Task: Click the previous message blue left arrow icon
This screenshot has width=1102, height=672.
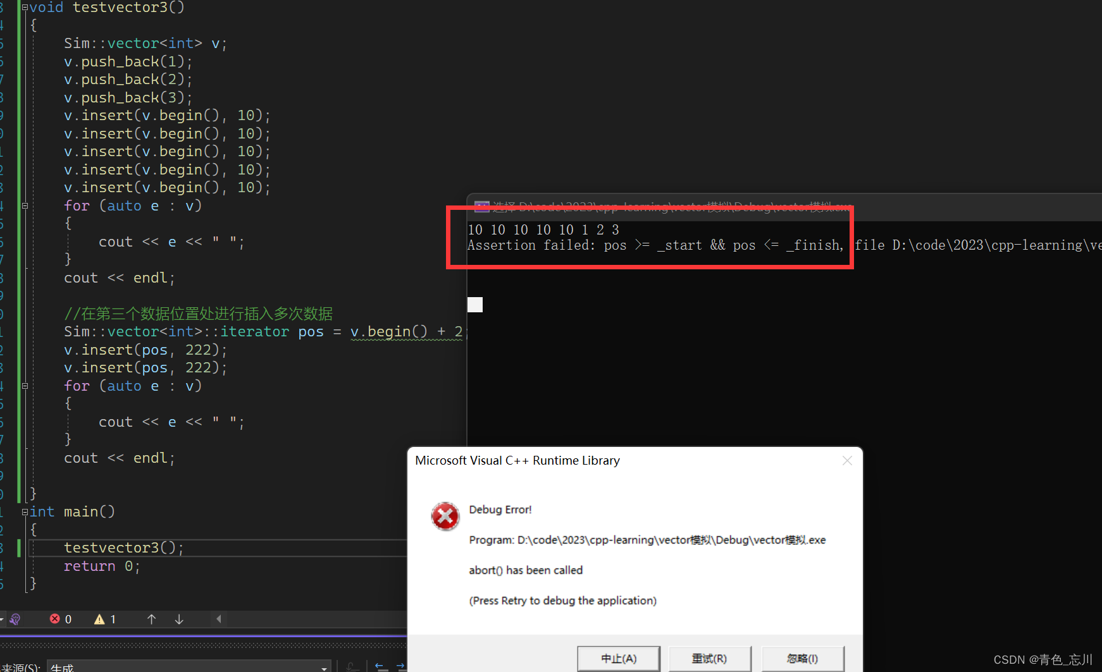Action: coord(381,666)
